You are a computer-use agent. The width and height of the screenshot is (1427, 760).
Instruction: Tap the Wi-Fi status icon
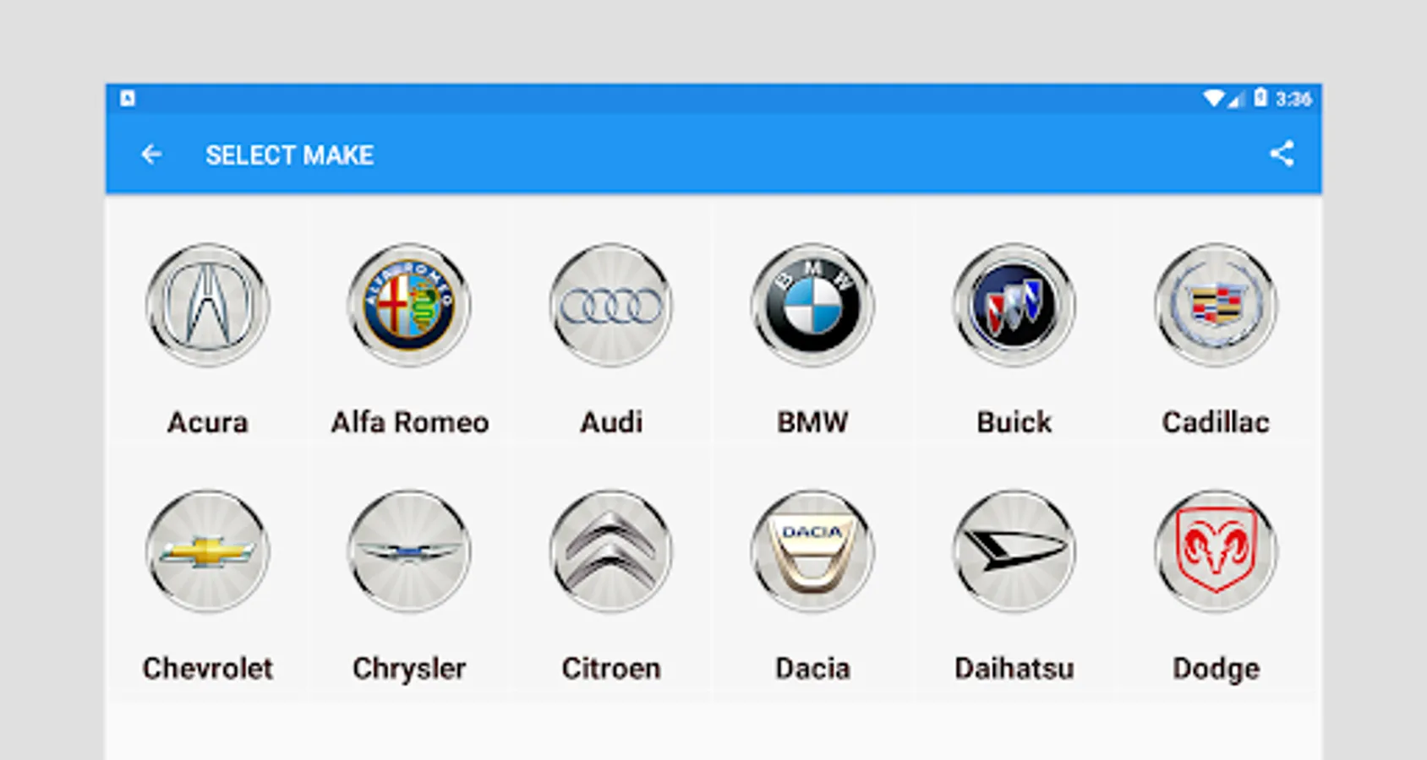pos(1213,98)
